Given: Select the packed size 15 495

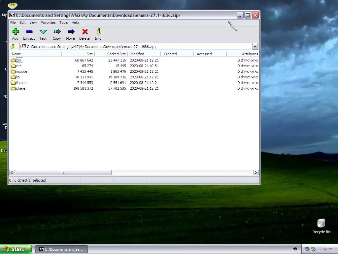Looking at the screenshot, I should 120,66.
